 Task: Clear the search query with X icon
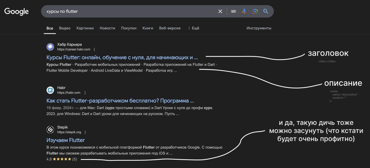click(x=220, y=11)
